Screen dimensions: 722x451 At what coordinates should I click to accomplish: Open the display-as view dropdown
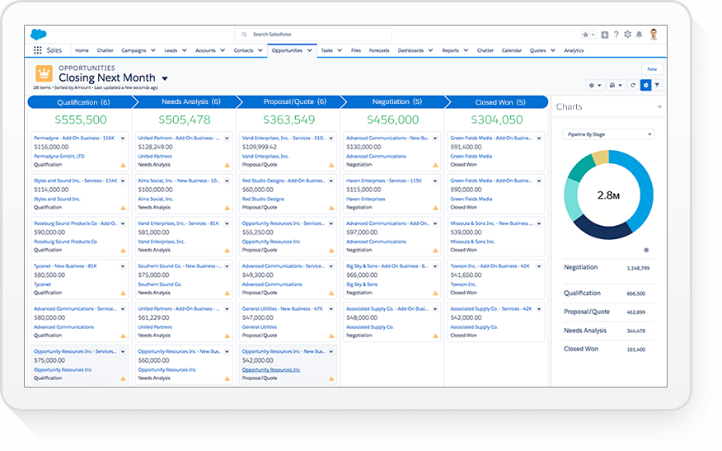pos(617,85)
